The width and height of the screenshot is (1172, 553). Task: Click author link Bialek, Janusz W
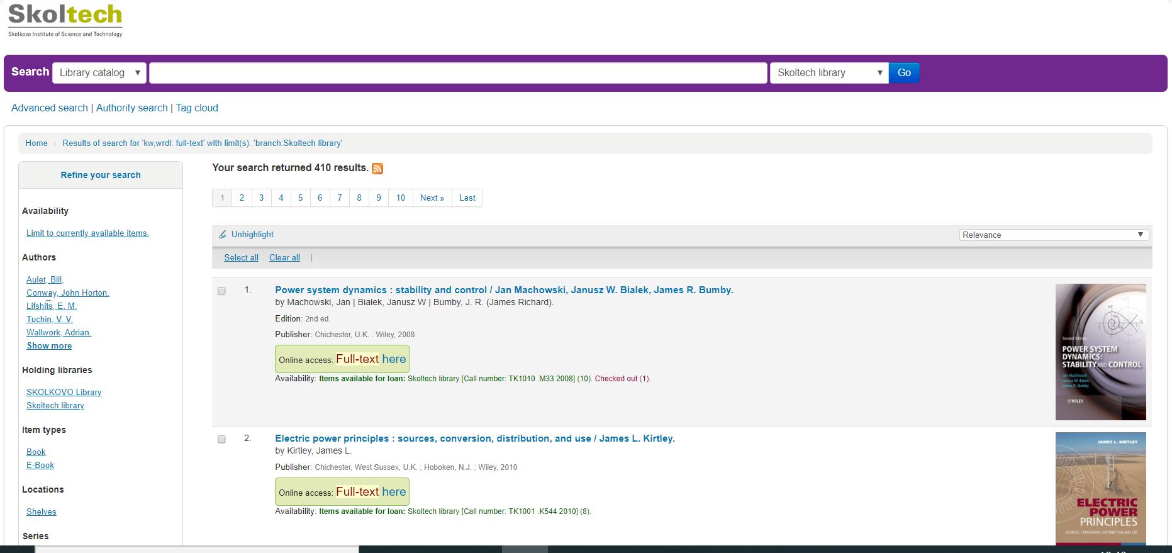[x=392, y=302]
